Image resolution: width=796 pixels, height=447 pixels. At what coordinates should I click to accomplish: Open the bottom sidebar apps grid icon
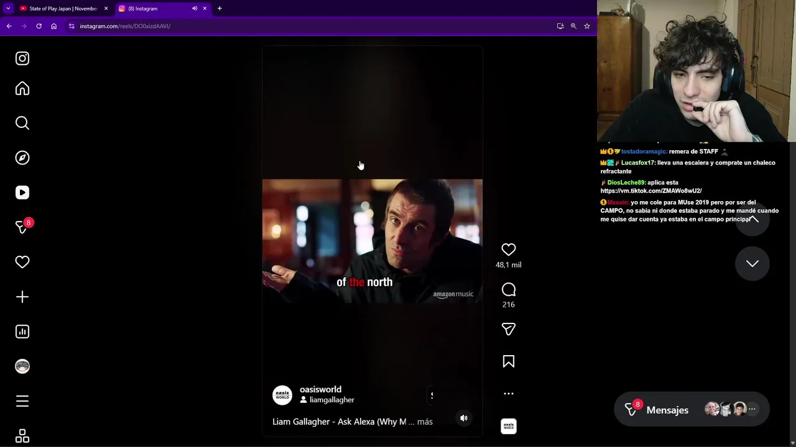(x=22, y=436)
